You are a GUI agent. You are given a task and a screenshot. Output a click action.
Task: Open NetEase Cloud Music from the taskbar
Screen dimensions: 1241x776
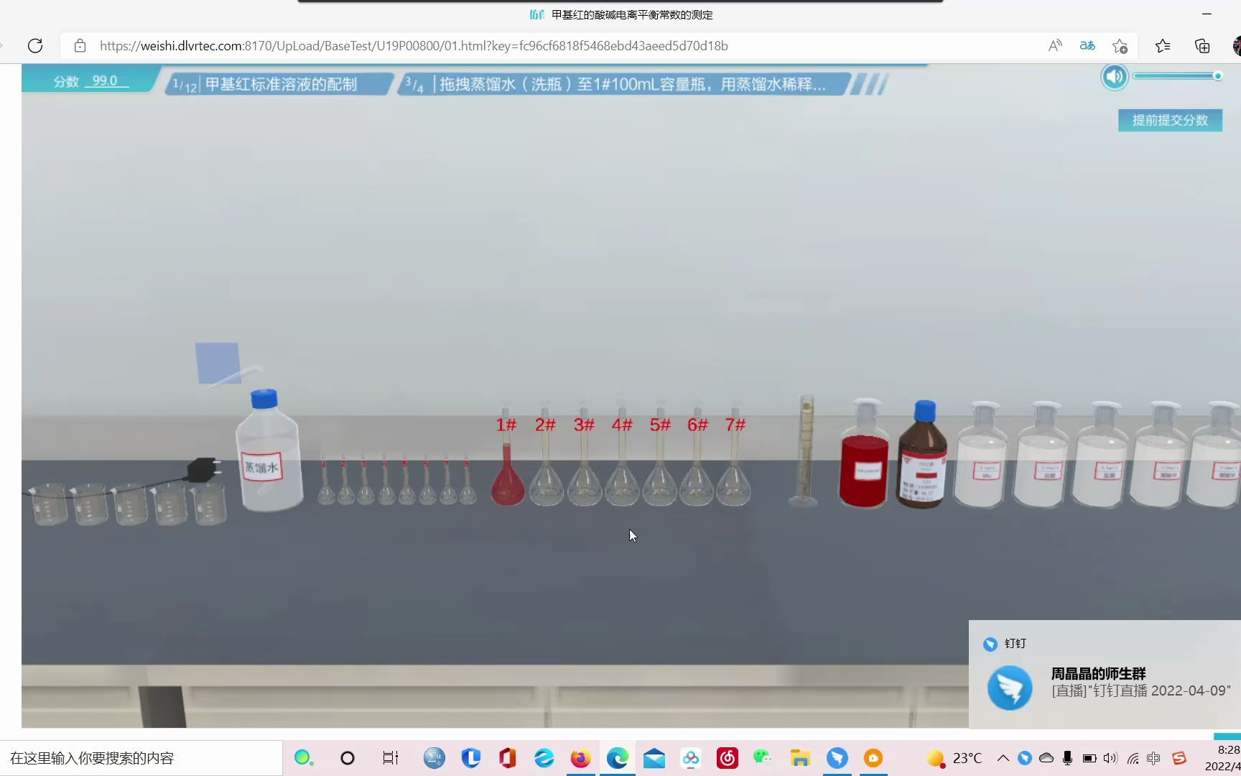(728, 758)
